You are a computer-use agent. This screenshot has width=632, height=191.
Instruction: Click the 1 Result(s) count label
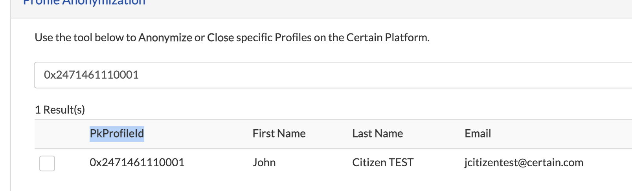(60, 110)
